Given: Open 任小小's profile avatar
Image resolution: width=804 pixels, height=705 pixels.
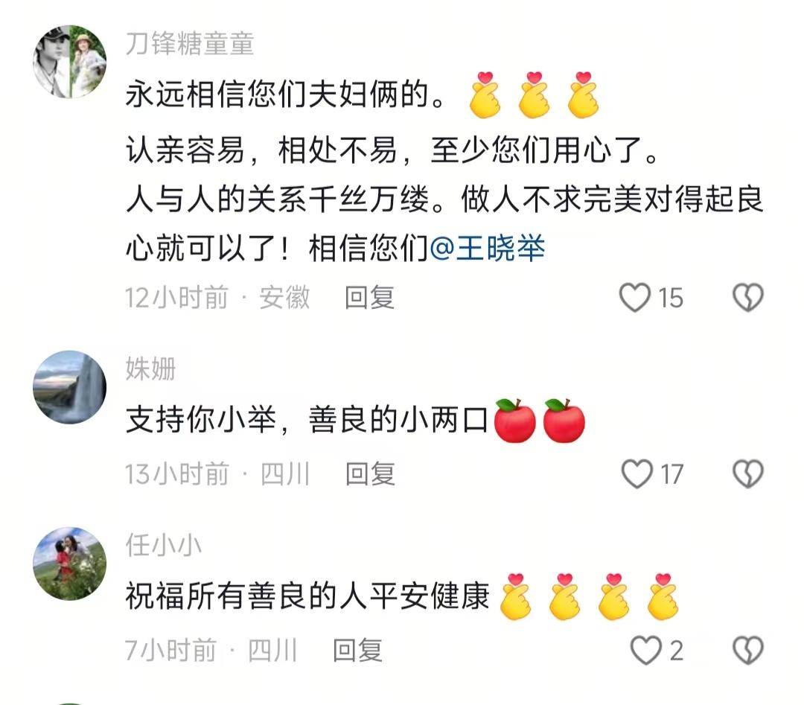Looking at the screenshot, I should [70, 564].
